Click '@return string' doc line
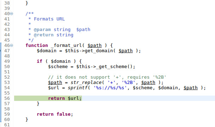 click(x=53, y=35)
